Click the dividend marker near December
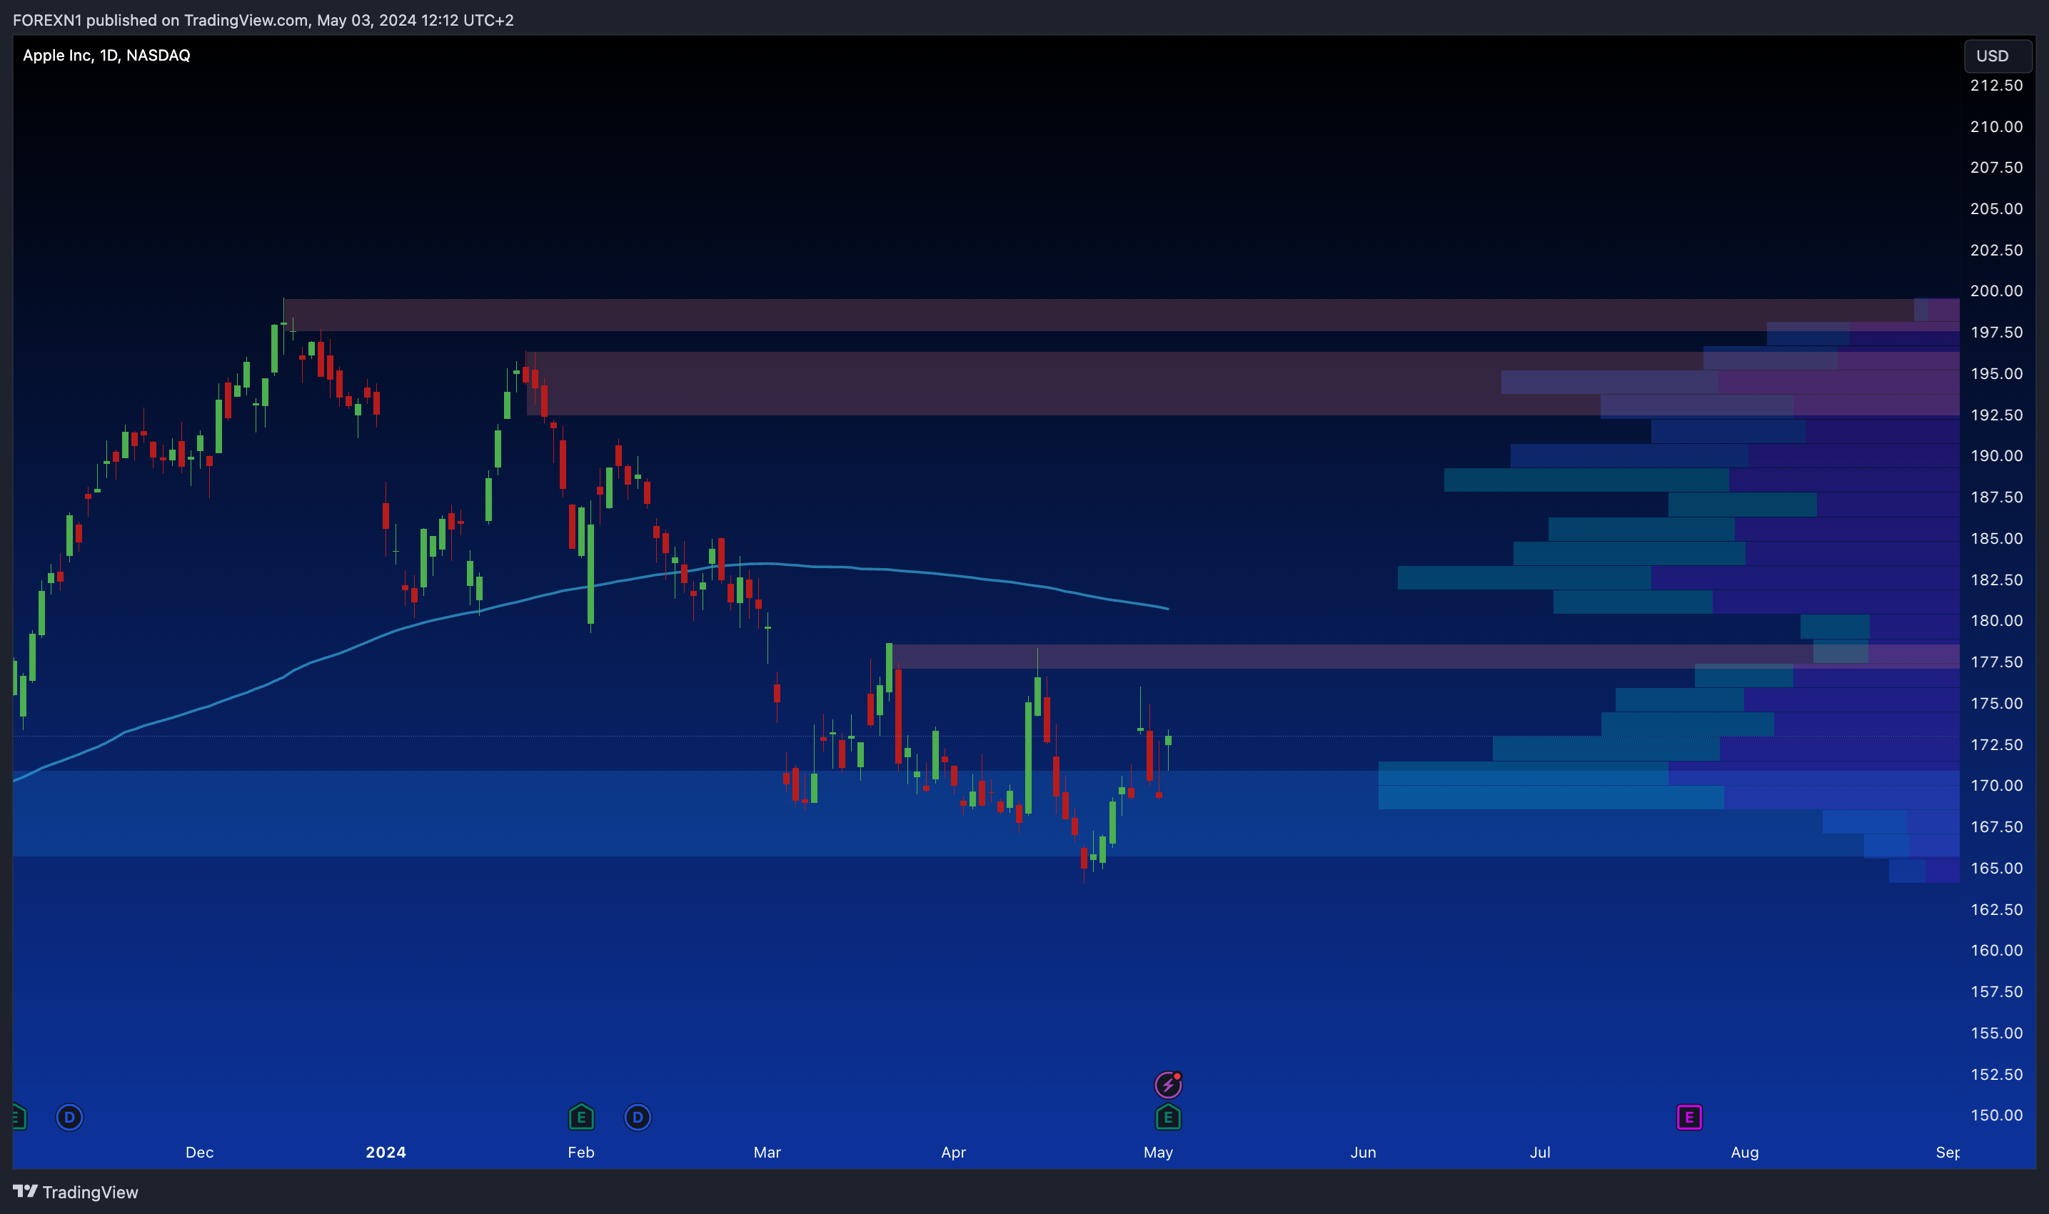Screen dimensions: 2049x1214 click(x=69, y=1117)
